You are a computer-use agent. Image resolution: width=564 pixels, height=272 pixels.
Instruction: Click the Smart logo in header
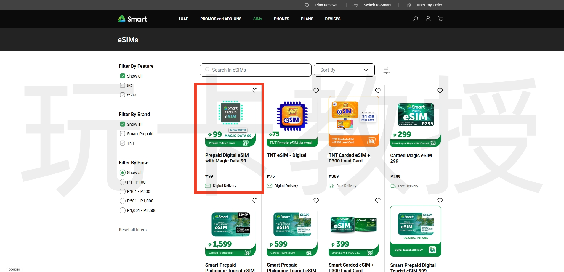tap(132, 19)
